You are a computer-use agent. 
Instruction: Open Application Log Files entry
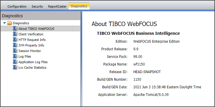(x=33, y=62)
